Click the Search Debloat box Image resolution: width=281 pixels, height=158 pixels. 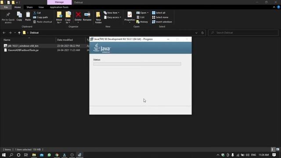pos(243,33)
